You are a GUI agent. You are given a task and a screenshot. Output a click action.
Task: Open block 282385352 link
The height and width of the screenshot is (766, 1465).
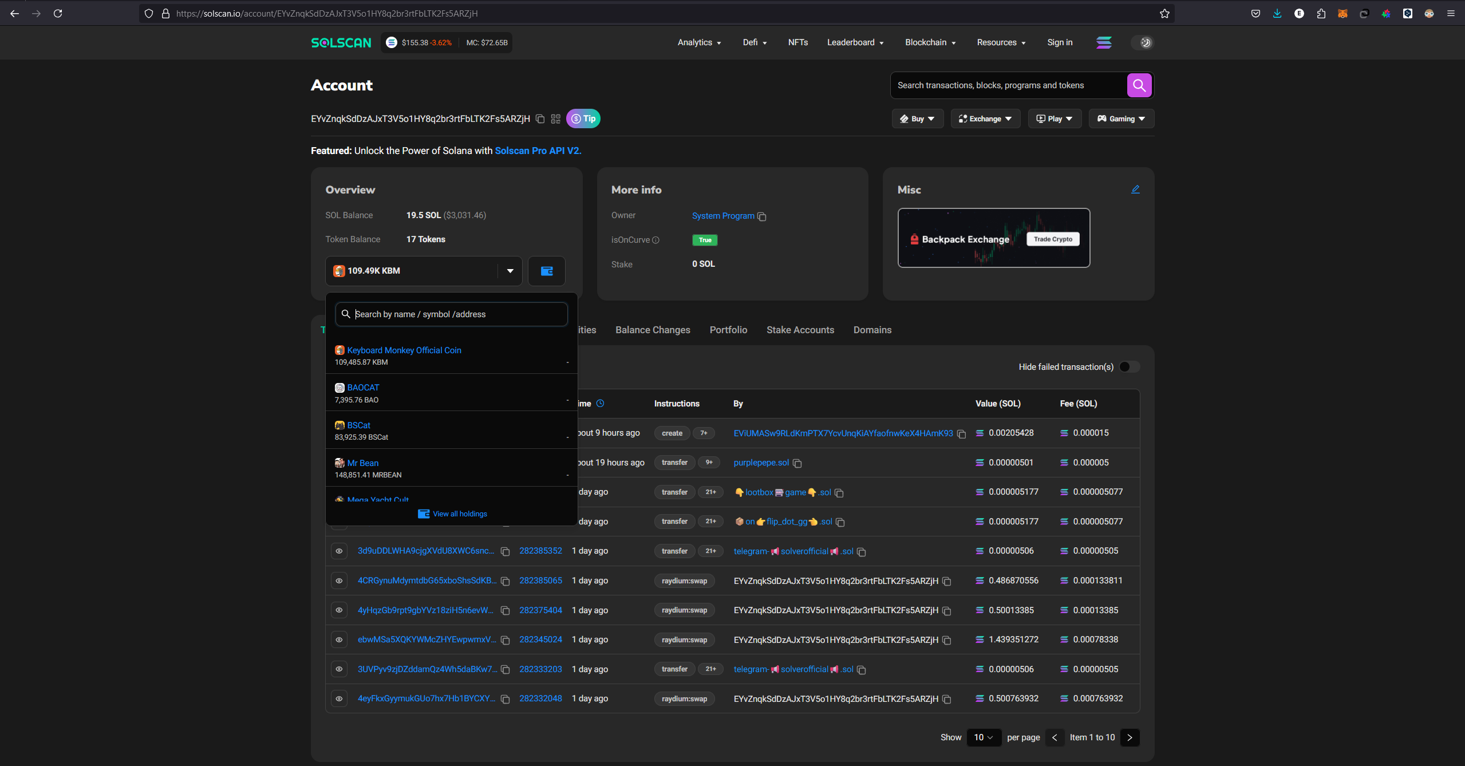(x=540, y=551)
